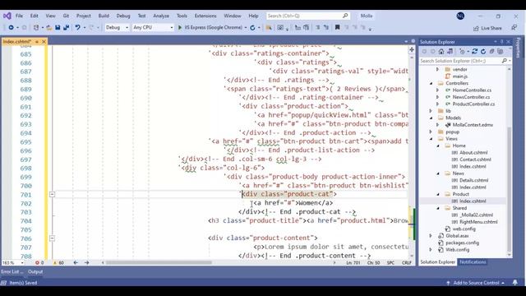The width and height of the screenshot is (526, 296).
Task: Expand the popup folder
Action: click(431, 132)
